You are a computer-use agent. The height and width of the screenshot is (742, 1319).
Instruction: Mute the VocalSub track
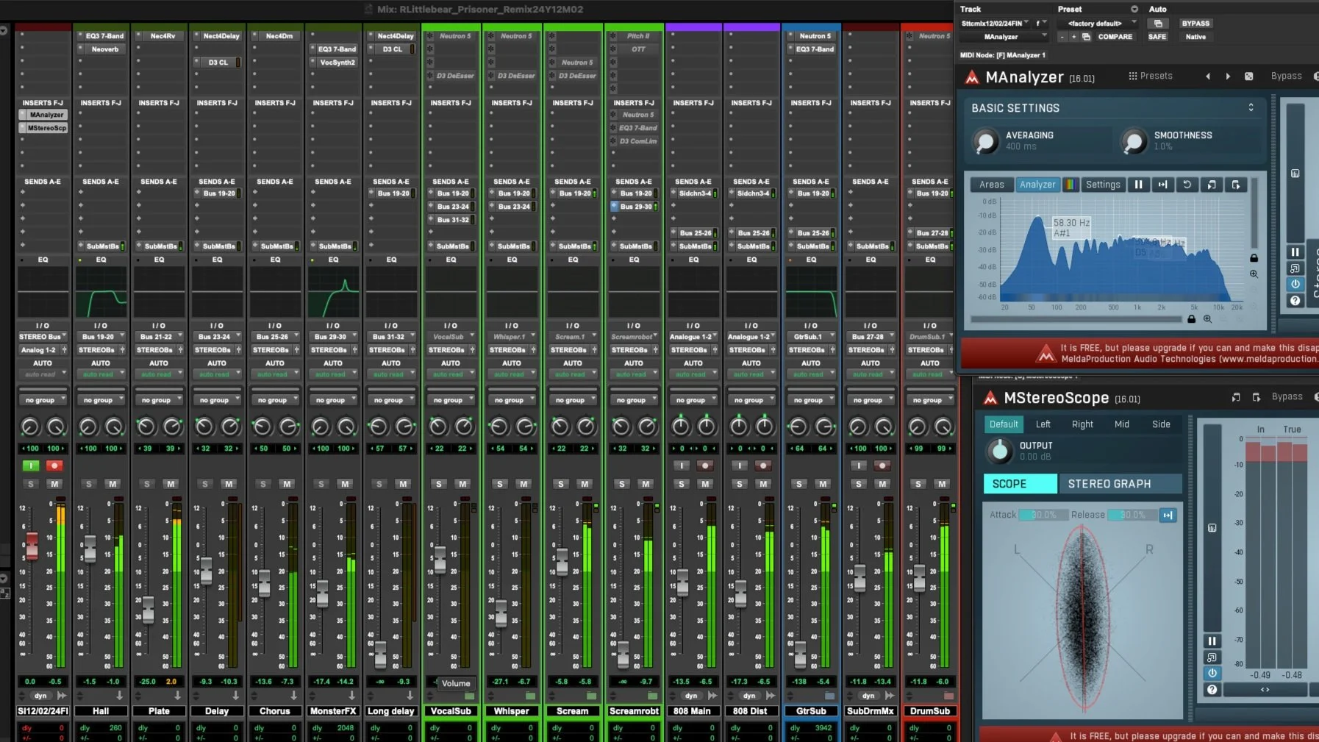[x=462, y=484]
